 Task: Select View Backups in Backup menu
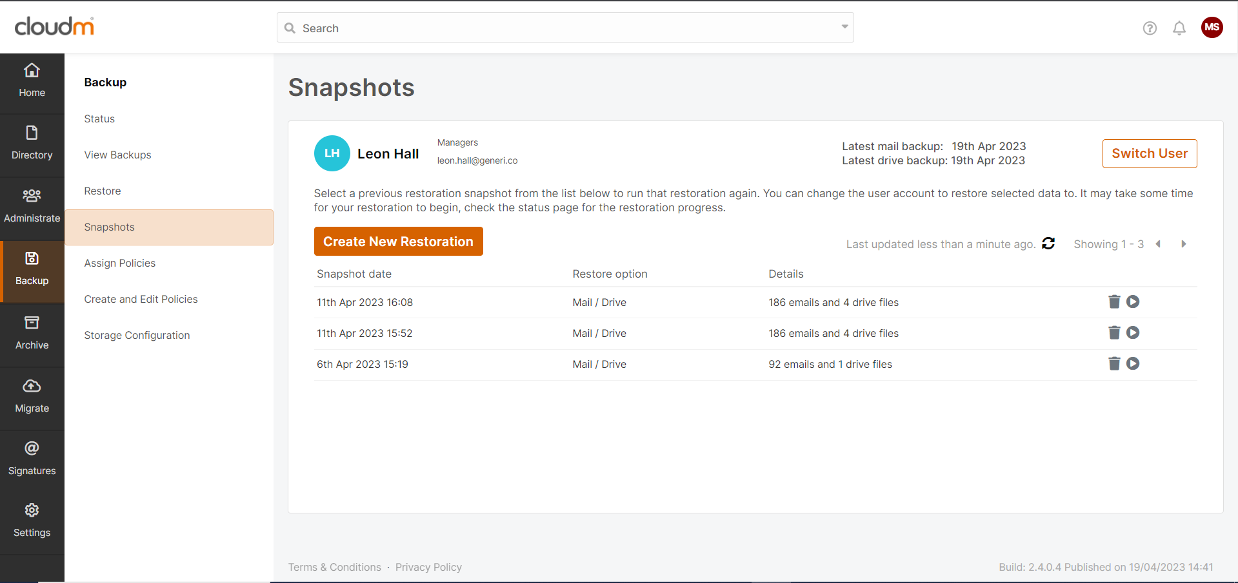(117, 155)
